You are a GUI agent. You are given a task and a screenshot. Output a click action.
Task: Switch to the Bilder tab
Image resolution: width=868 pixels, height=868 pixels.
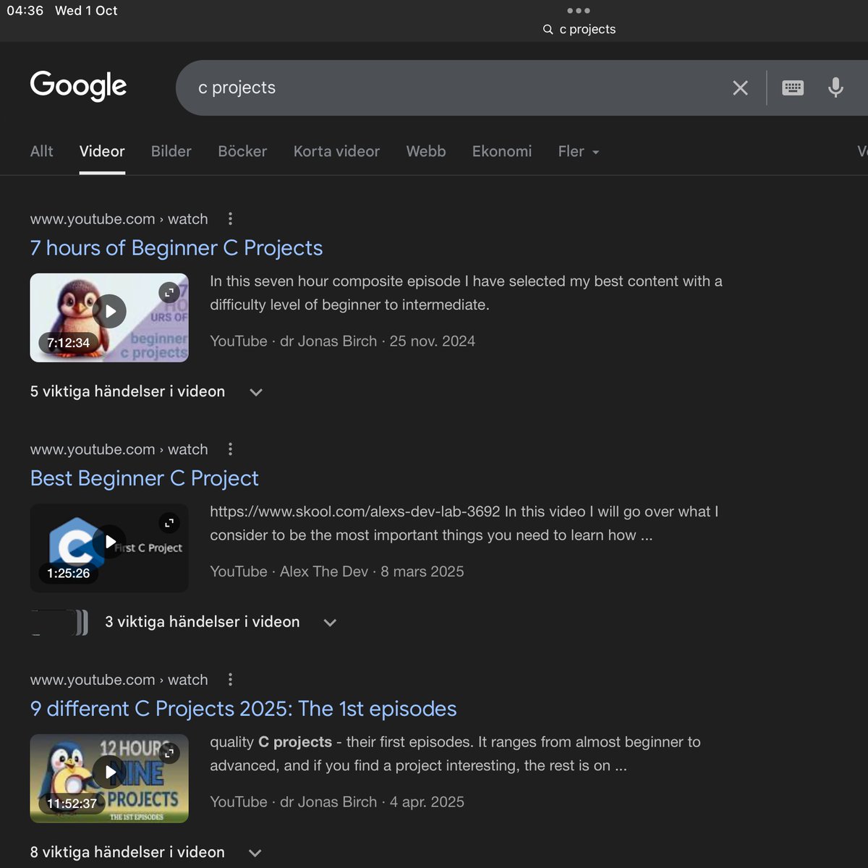coord(171,151)
